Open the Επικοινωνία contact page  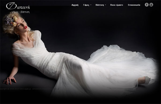click(x=134, y=5)
